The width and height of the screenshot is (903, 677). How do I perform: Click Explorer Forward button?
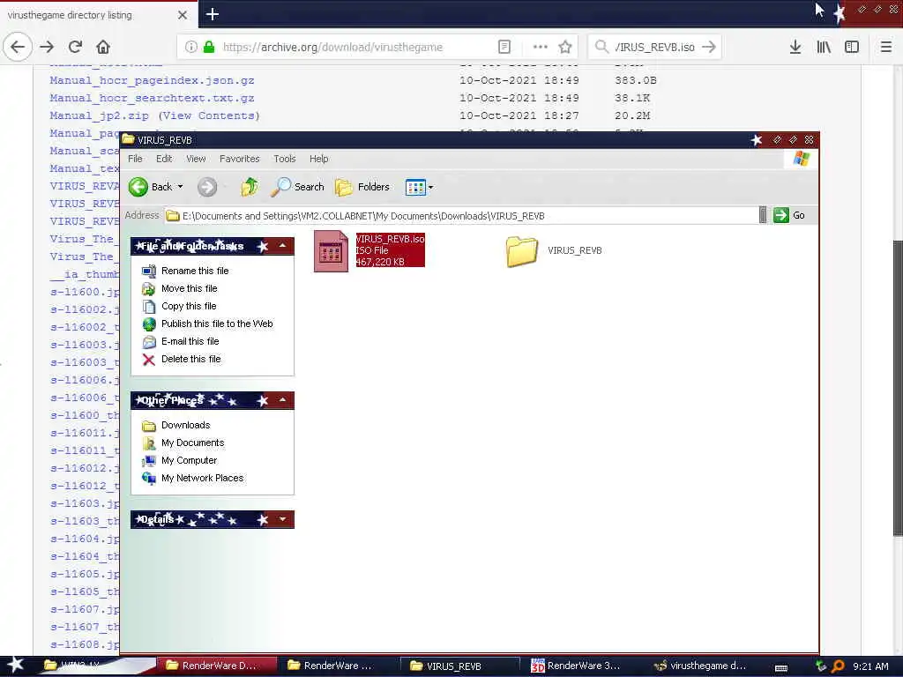(207, 187)
